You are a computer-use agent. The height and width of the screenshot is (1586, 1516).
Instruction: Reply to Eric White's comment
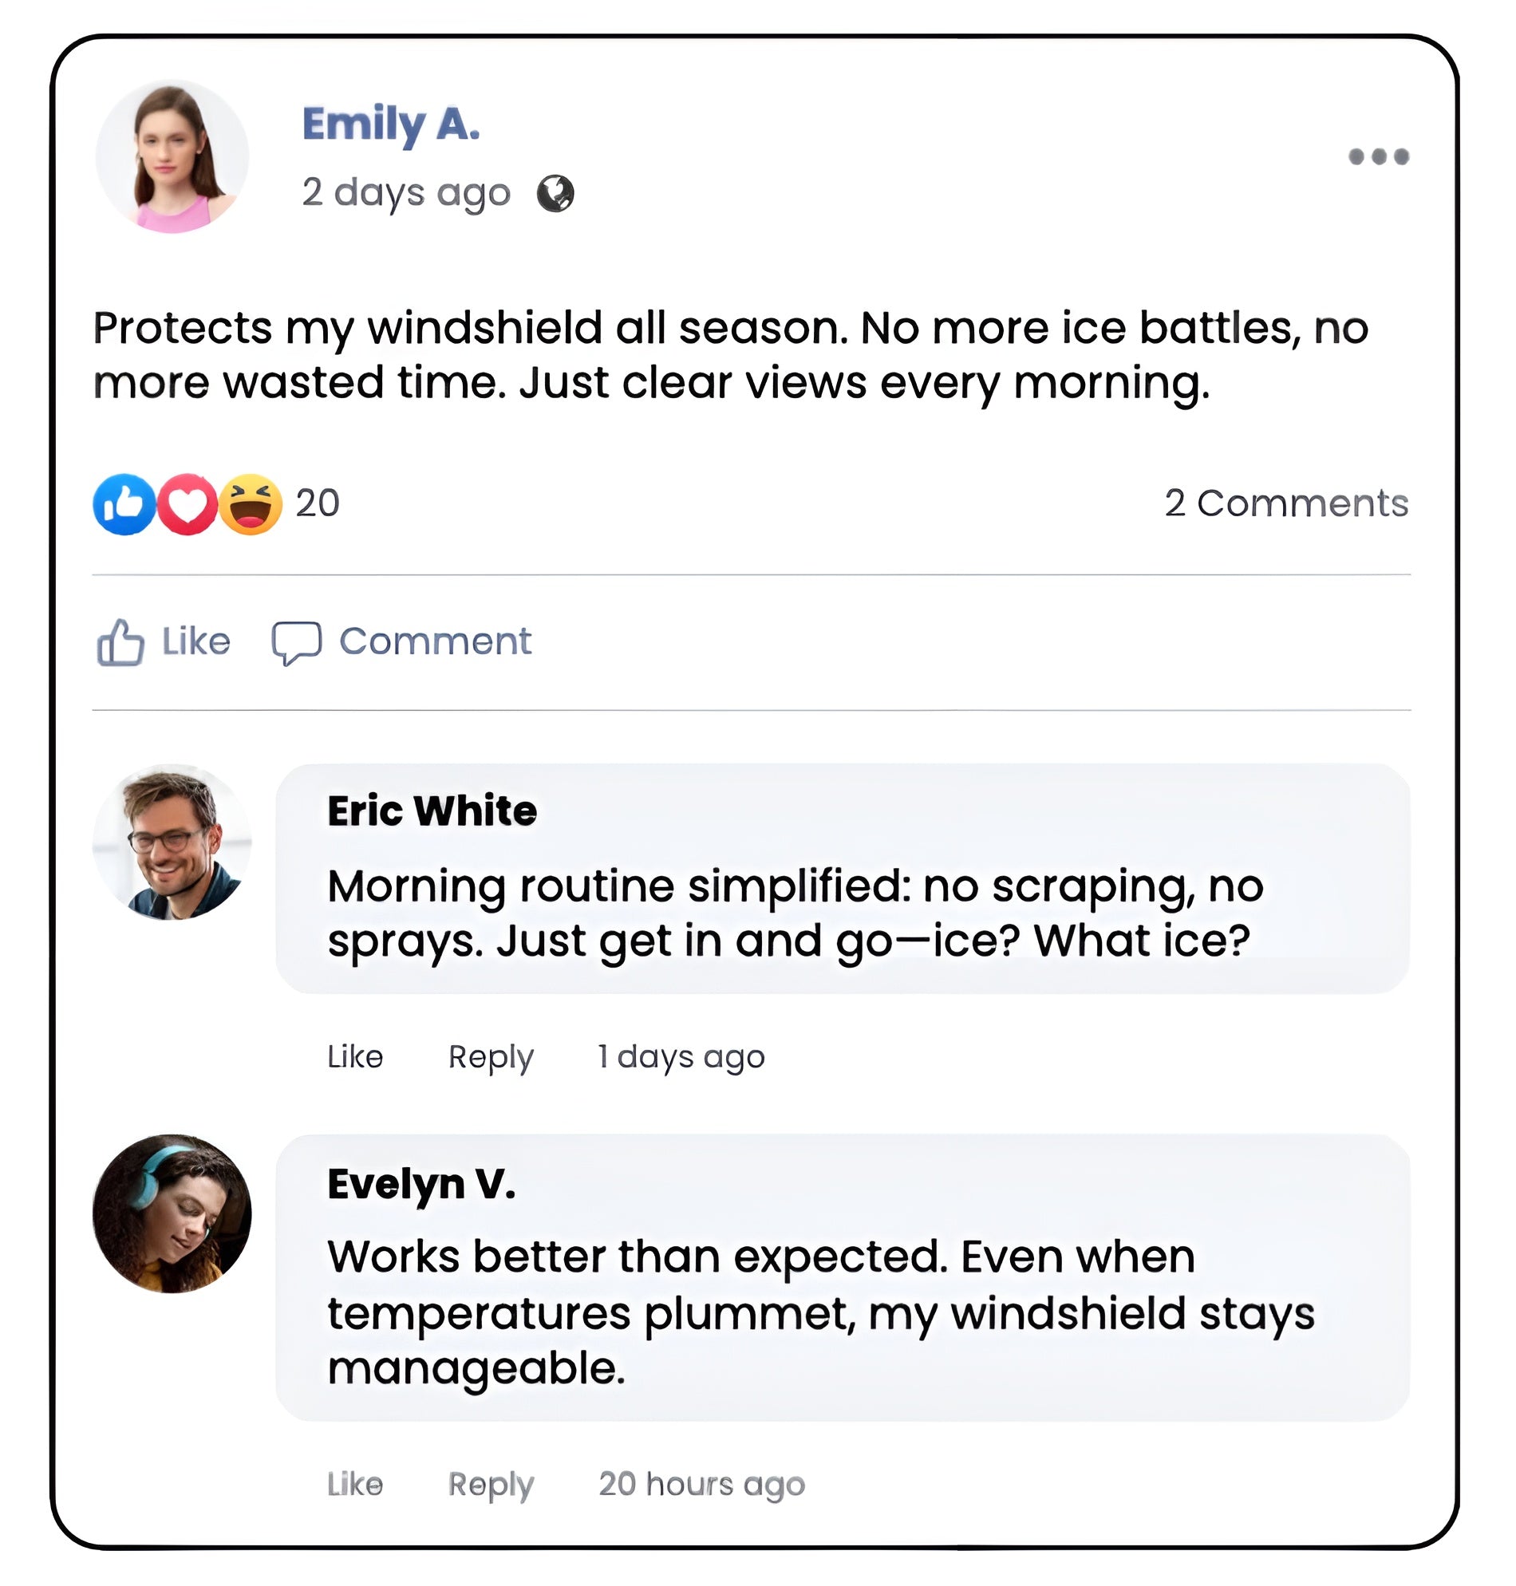pyautogui.click(x=491, y=1057)
